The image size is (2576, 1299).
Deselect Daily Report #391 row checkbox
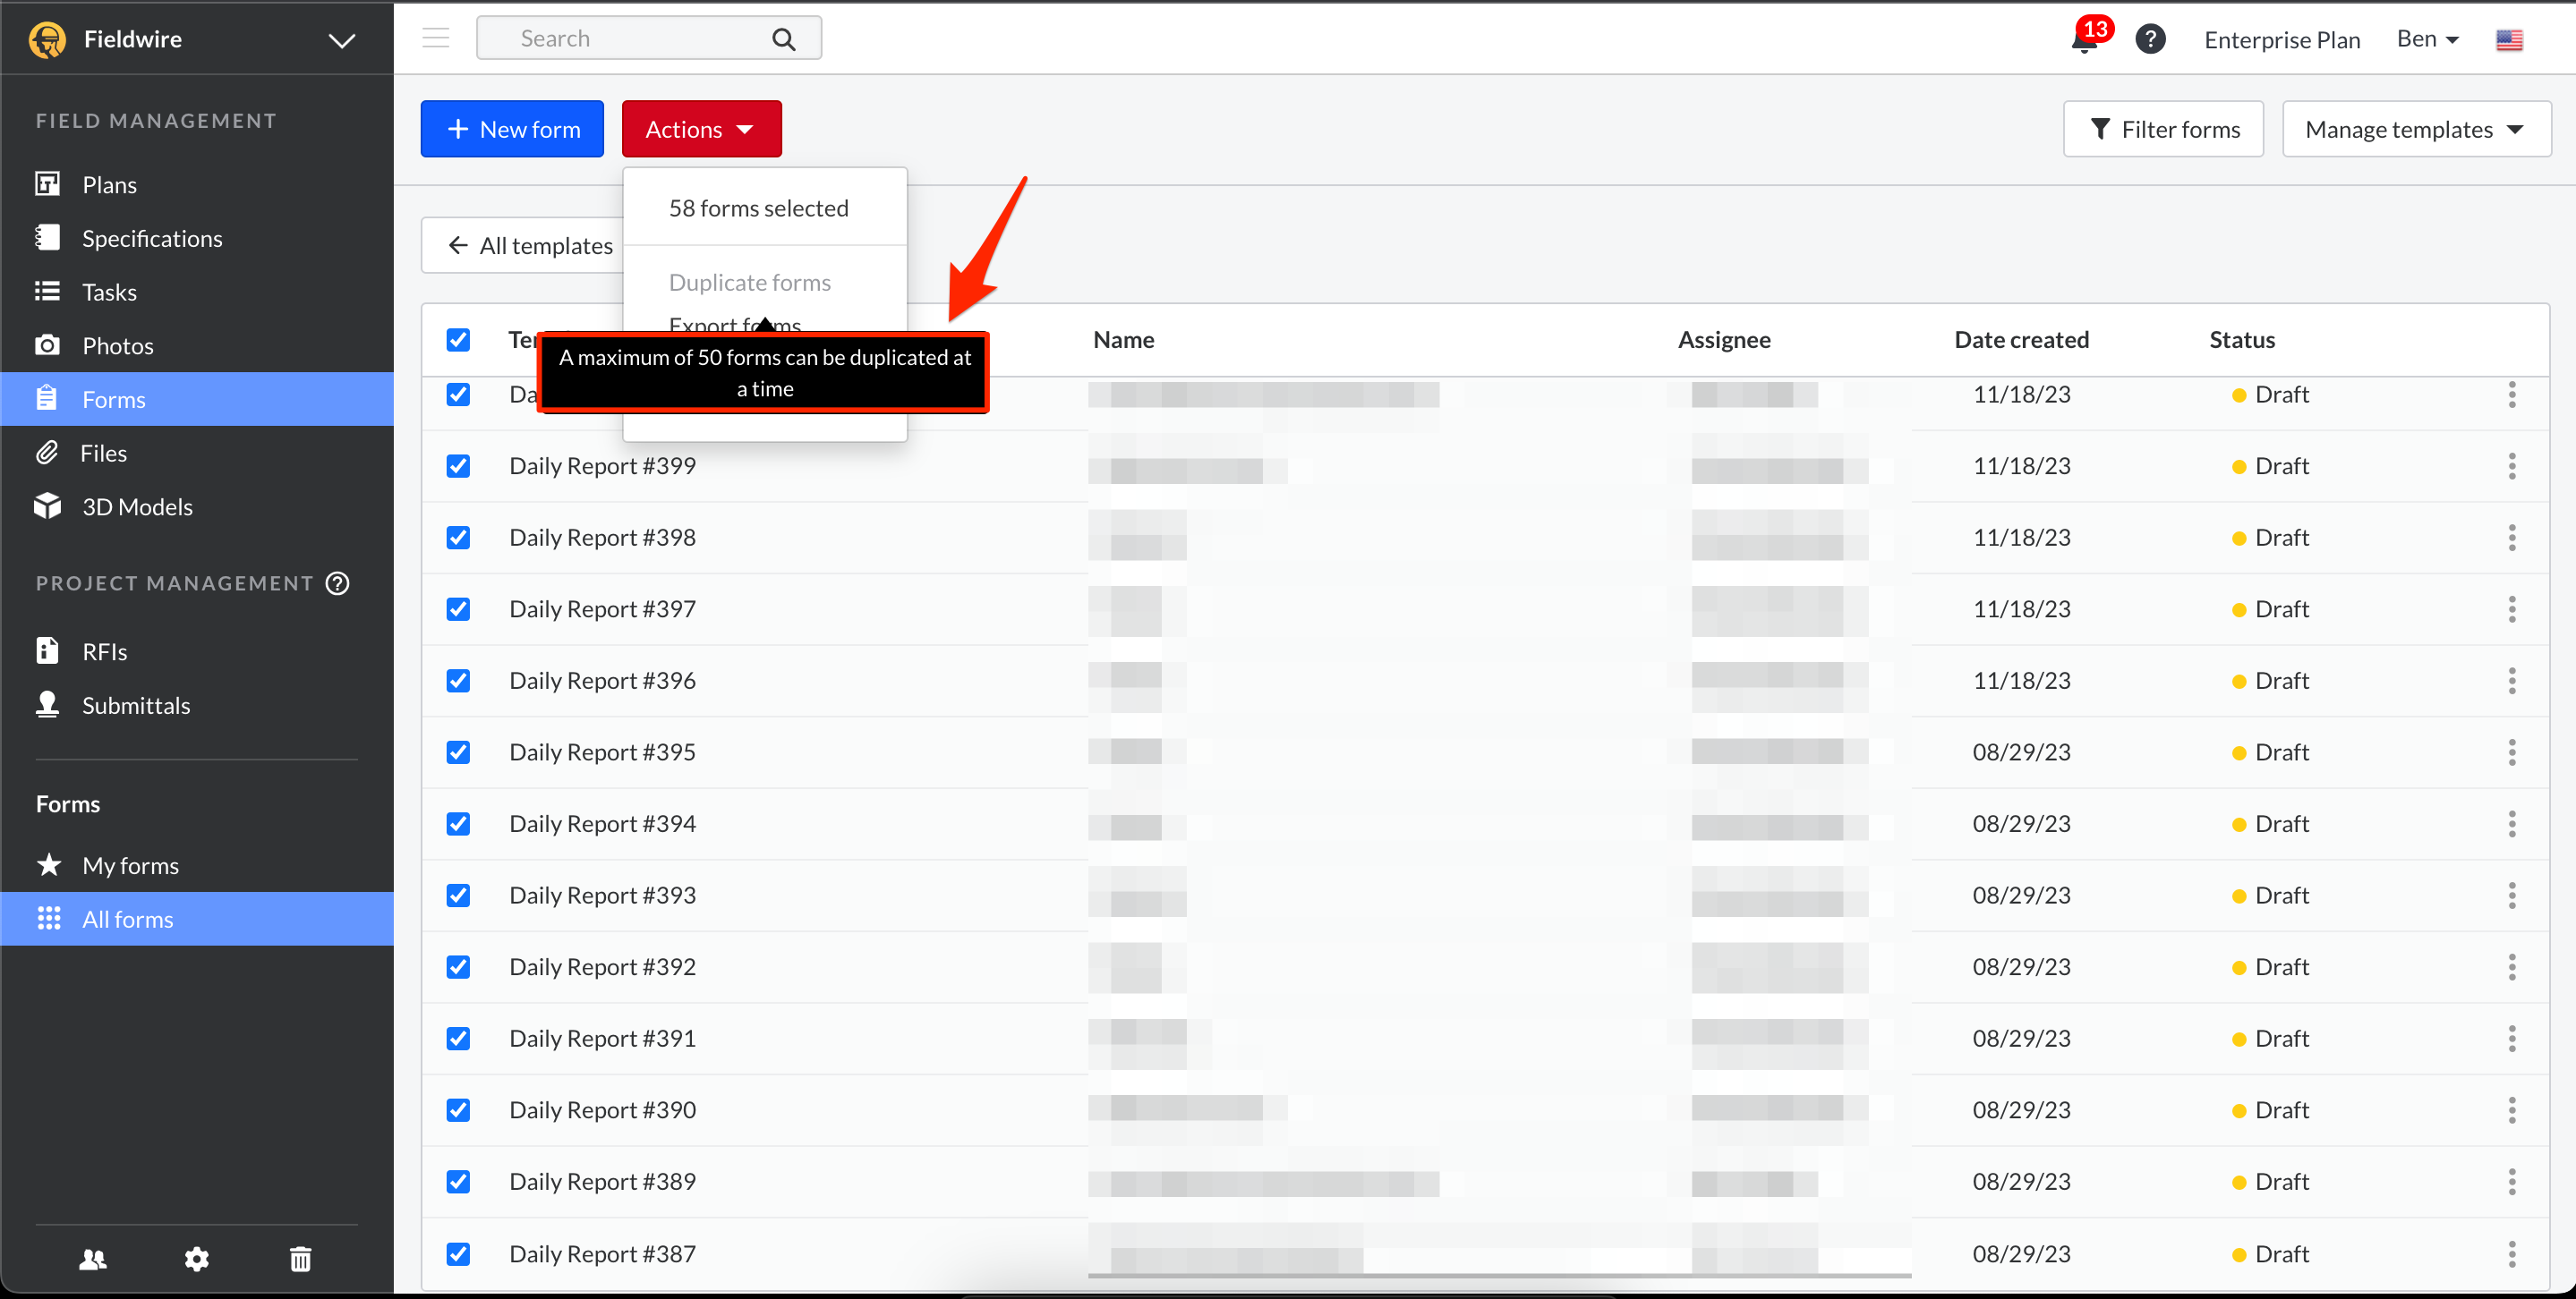pyautogui.click(x=458, y=1040)
